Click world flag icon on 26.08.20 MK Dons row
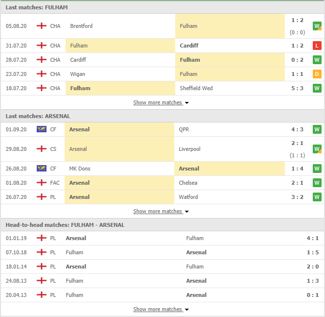325x317 pixels. tap(42, 169)
